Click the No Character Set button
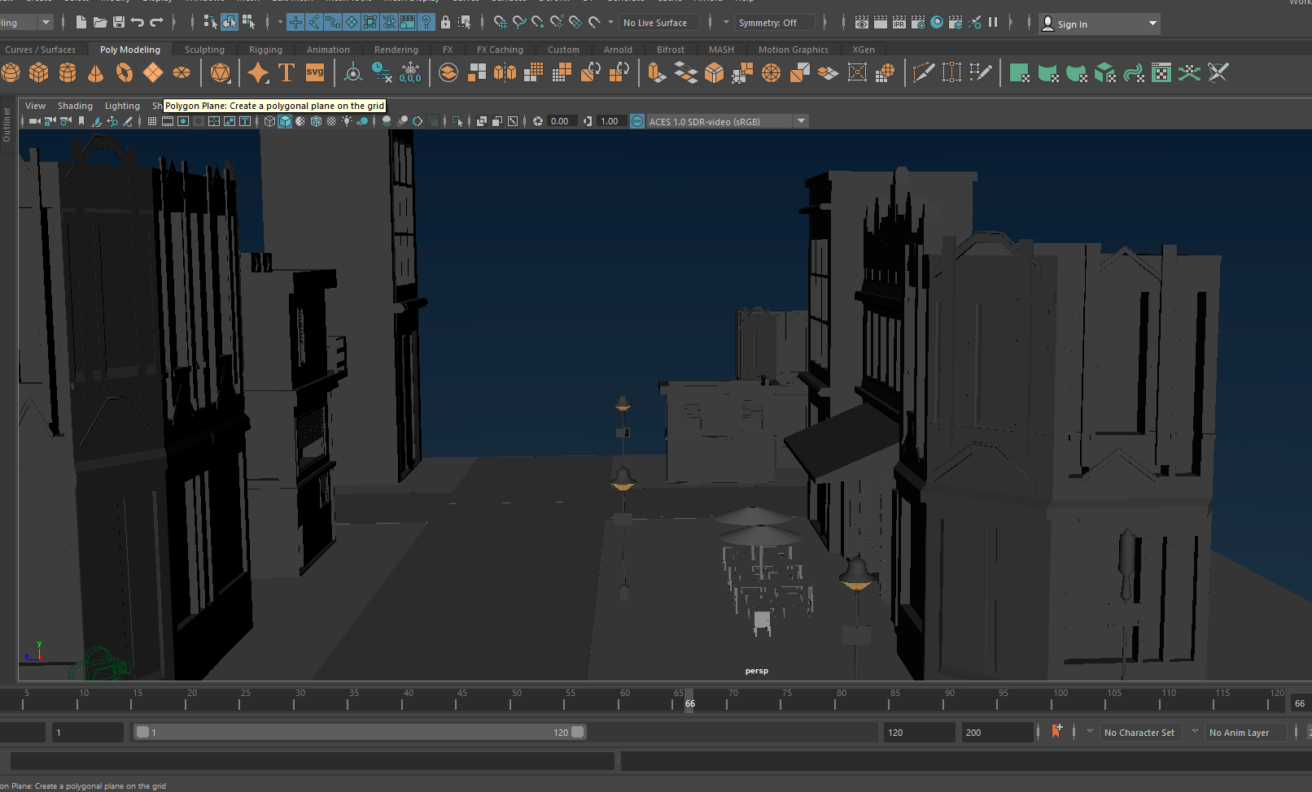The width and height of the screenshot is (1312, 792). pos(1139,733)
